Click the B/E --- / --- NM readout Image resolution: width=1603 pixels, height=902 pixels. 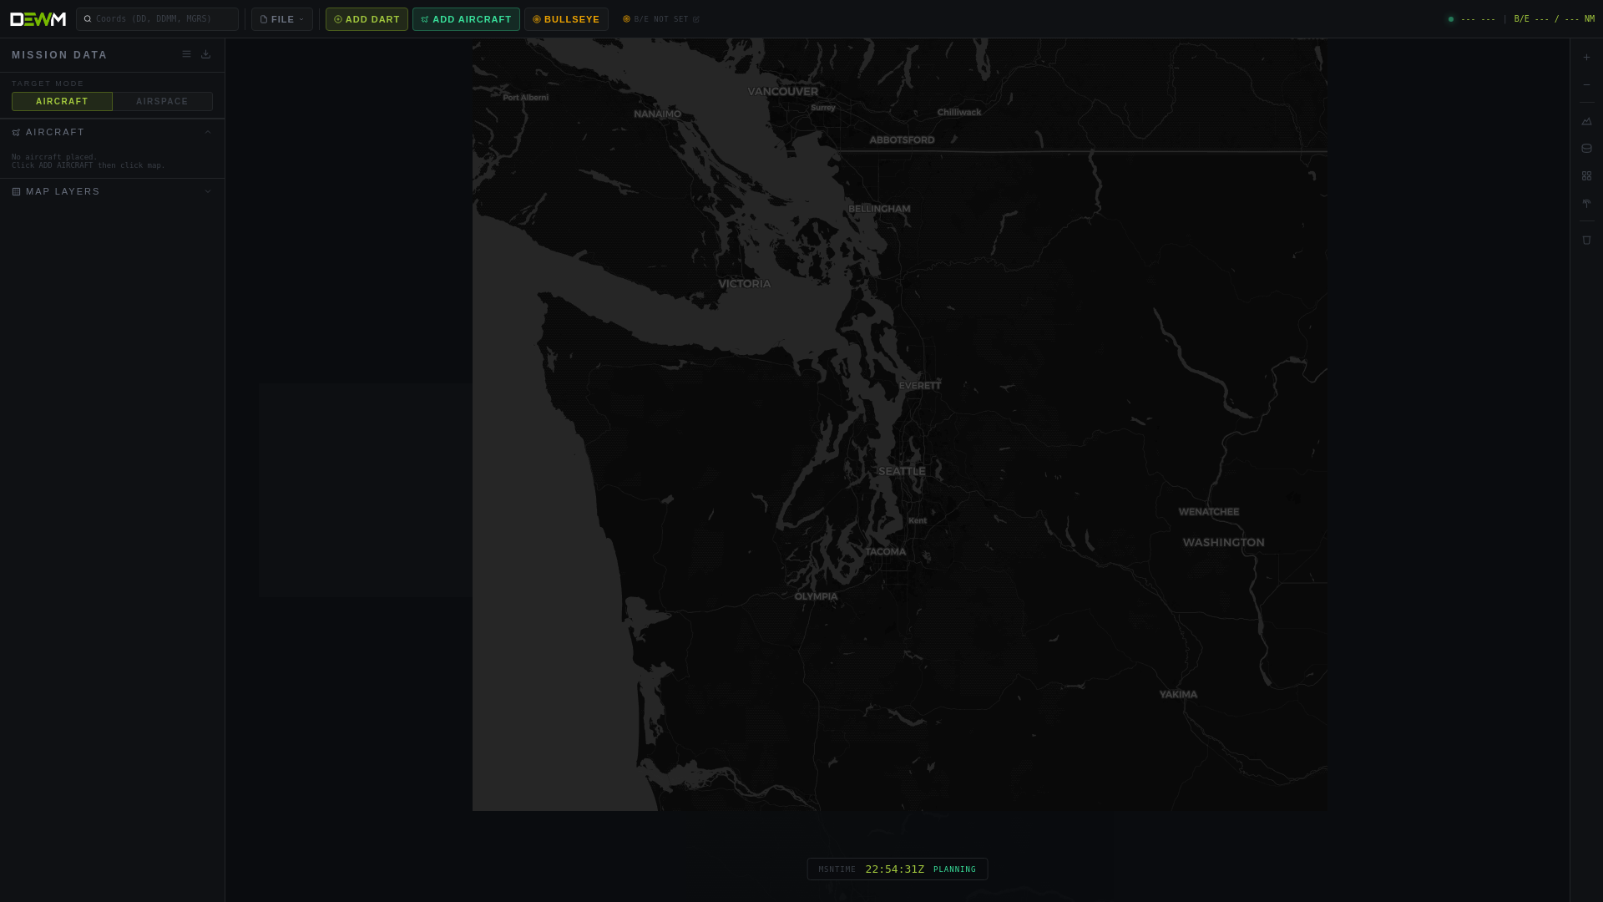[x=1554, y=19]
